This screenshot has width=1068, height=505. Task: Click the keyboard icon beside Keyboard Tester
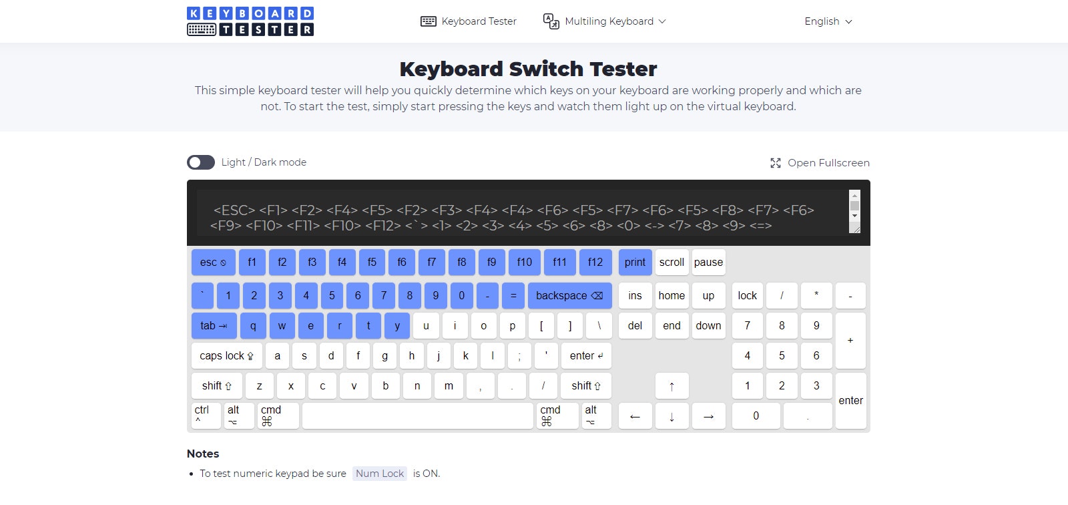tap(429, 21)
